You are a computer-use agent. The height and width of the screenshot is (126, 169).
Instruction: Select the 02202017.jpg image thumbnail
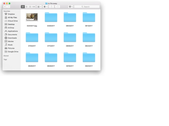point(32,17)
